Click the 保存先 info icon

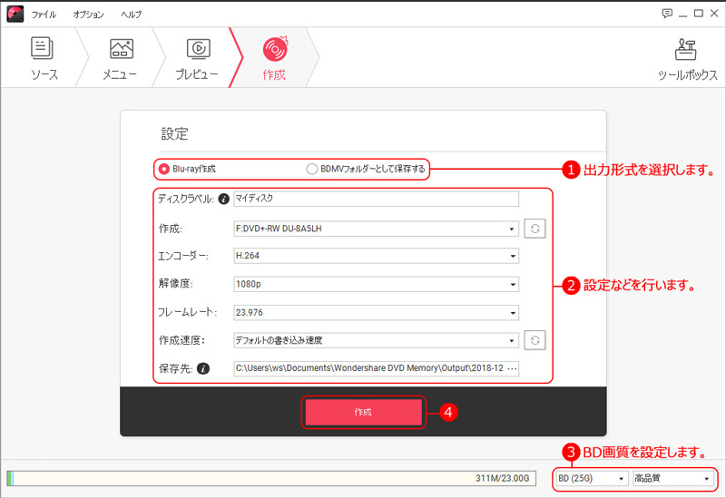pyautogui.click(x=203, y=368)
